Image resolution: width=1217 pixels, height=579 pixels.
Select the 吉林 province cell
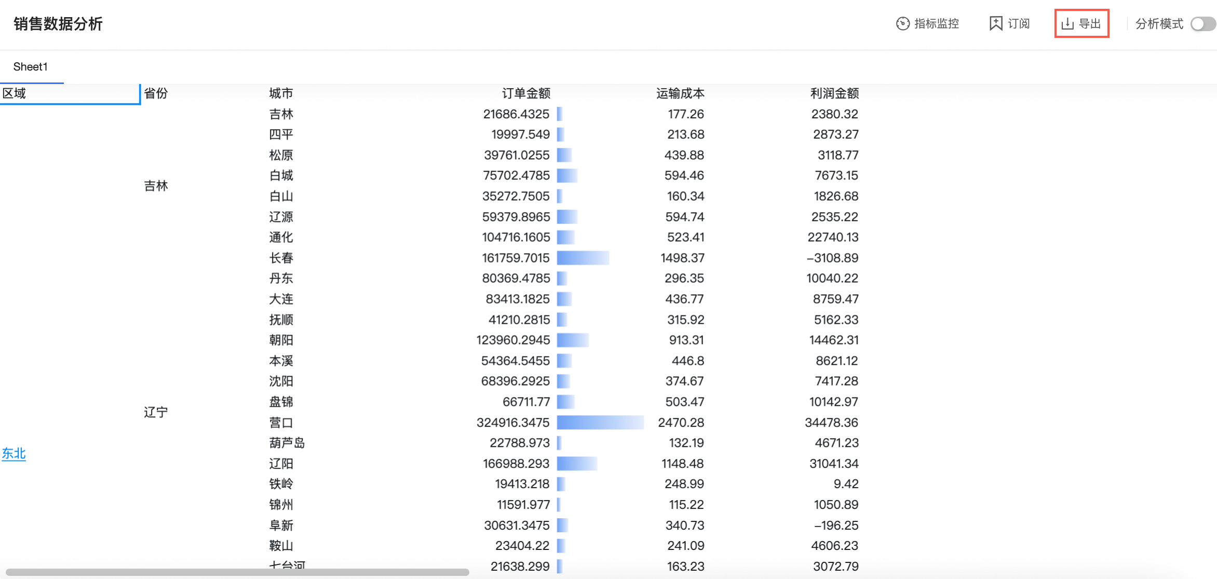click(156, 186)
